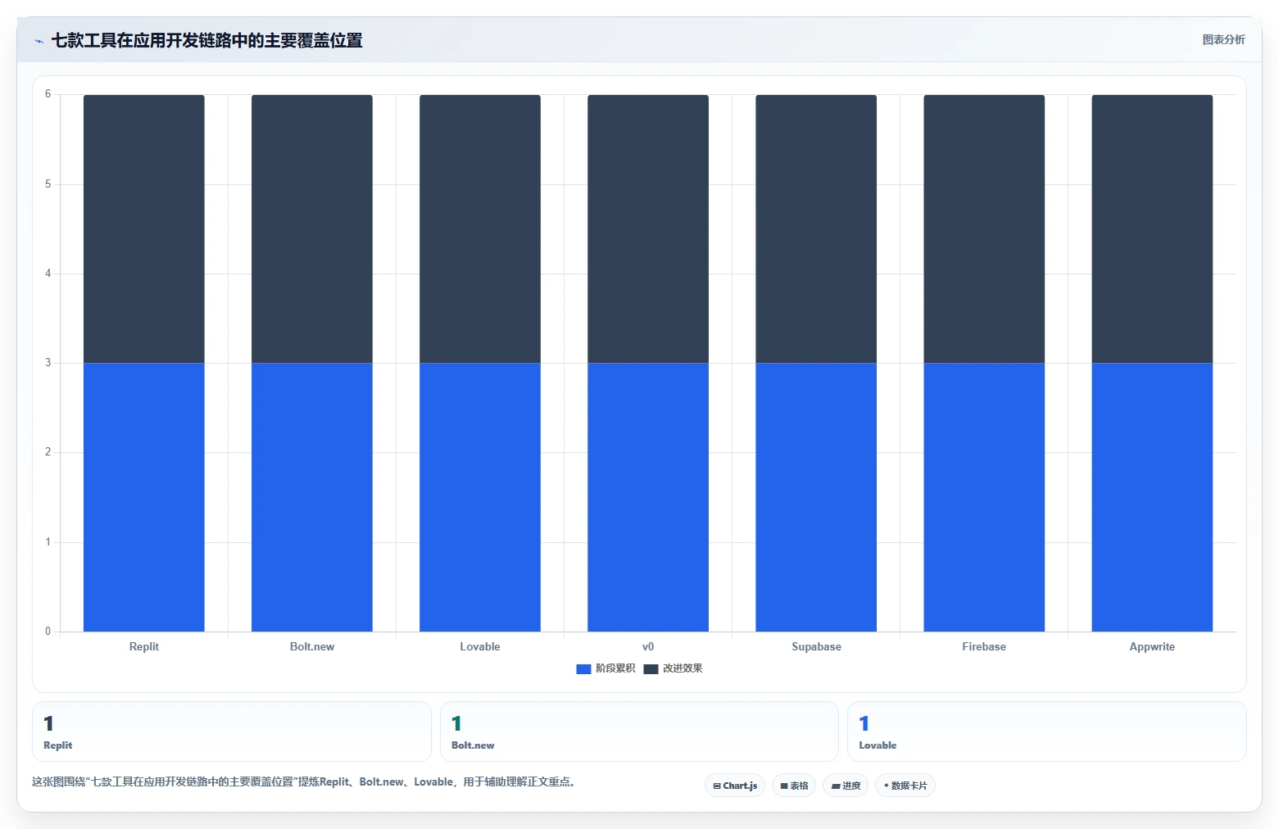Viewport: 1279px width, 829px height.
Task: Click the Lovable summary card
Action: [x=1047, y=732]
